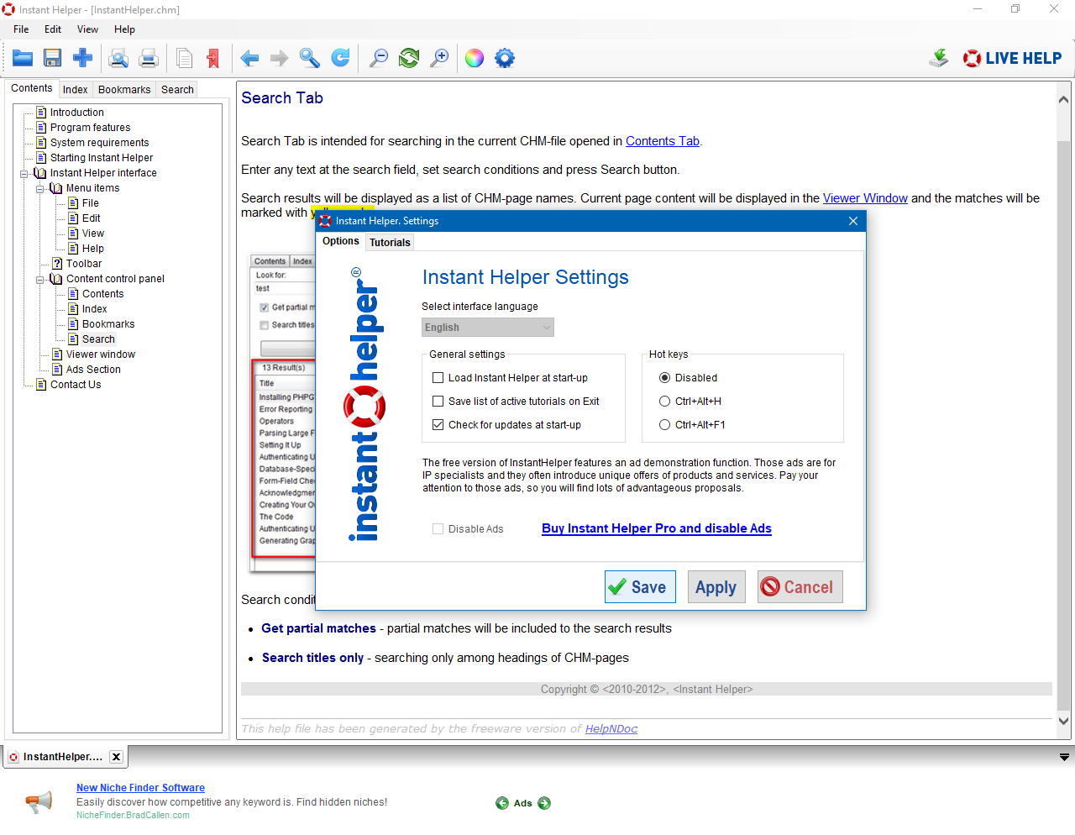Image resolution: width=1075 pixels, height=835 pixels.
Task: Select Viewer window tree item
Action: coord(101,354)
